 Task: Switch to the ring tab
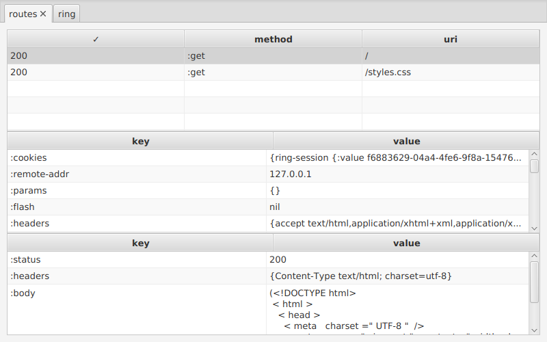(66, 14)
